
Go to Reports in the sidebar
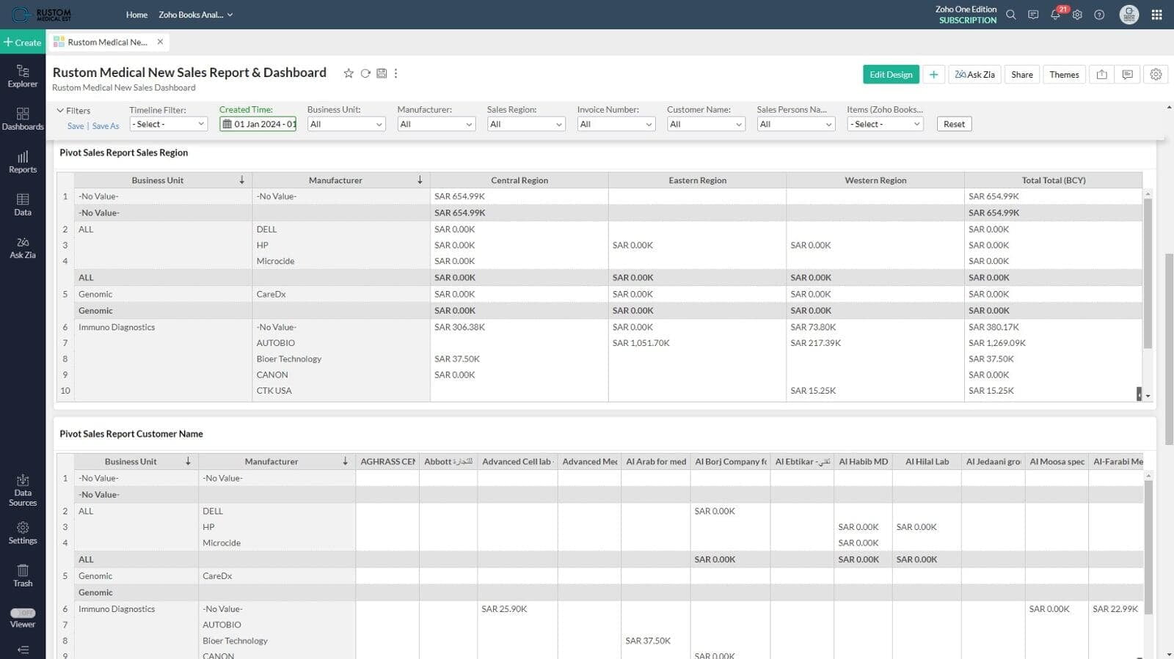[x=23, y=162]
